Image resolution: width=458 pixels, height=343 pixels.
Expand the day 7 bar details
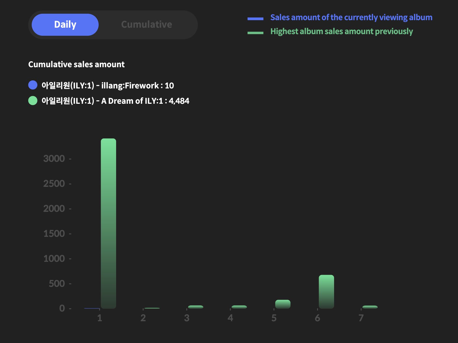point(370,307)
